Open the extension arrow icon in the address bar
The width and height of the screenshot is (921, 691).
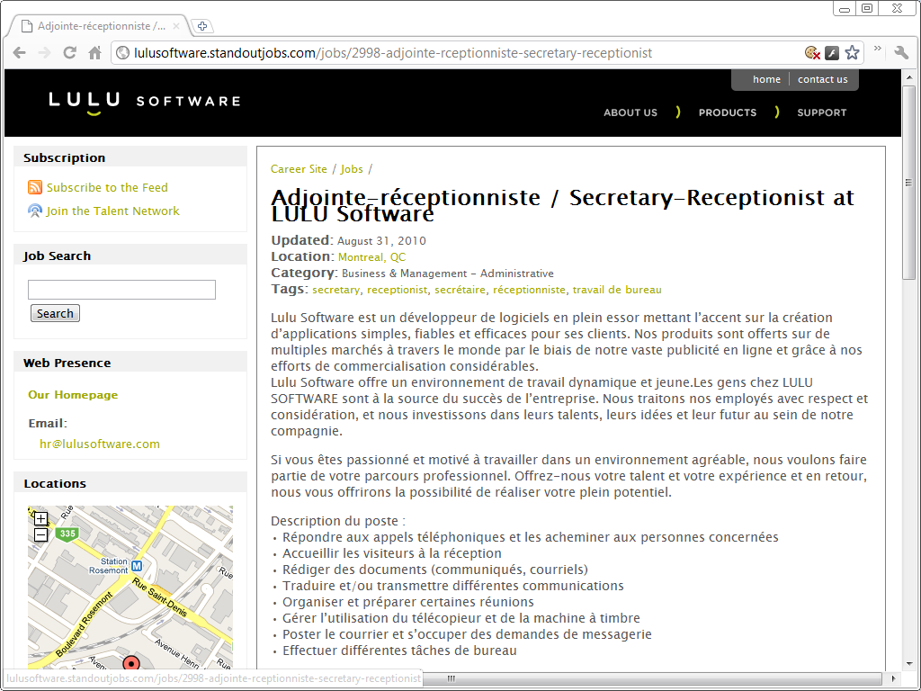pyautogui.click(x=832, y=52)
